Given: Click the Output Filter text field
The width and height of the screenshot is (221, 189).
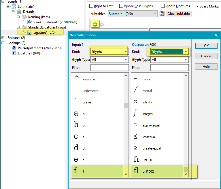Looking at the screenshot, I should coord(169,68).
